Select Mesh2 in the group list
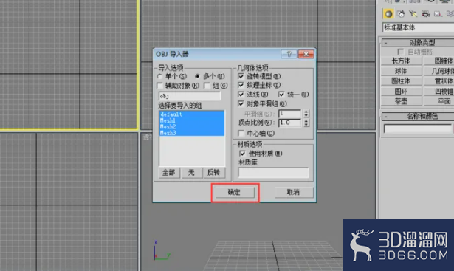The height and width of the screenshot is (271, 454). 191,126
